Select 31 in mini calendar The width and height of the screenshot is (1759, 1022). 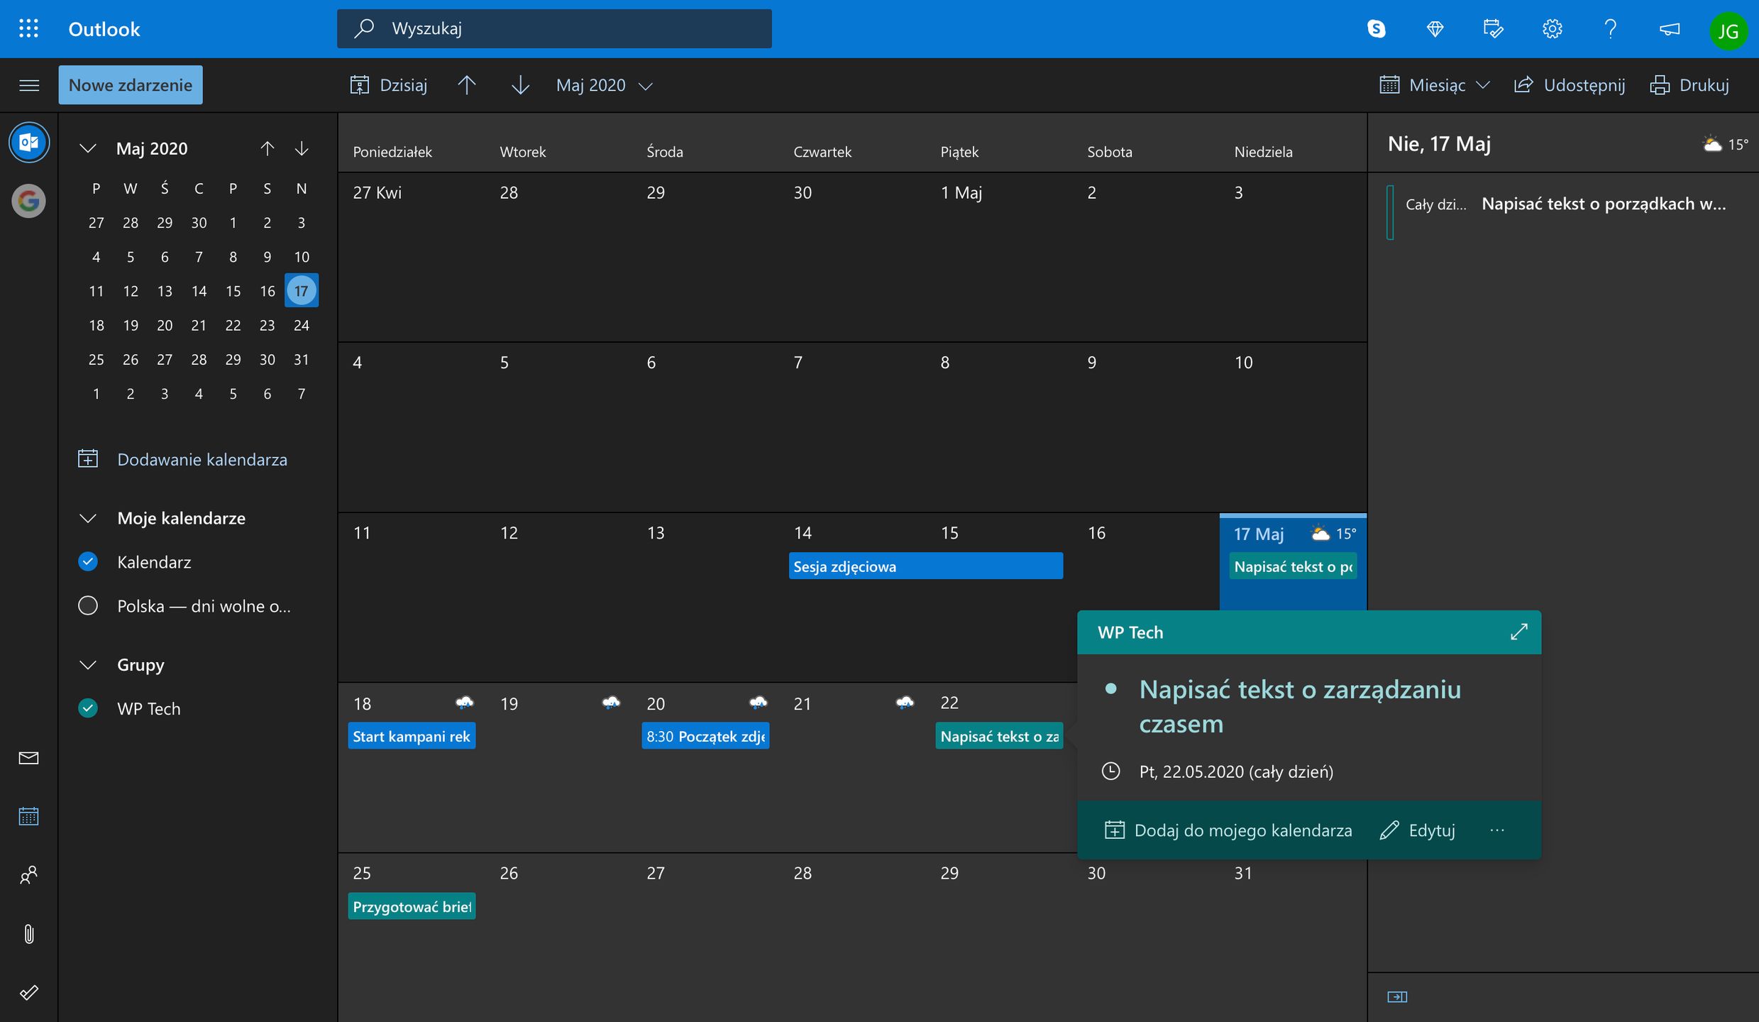[x=302, y=359]
